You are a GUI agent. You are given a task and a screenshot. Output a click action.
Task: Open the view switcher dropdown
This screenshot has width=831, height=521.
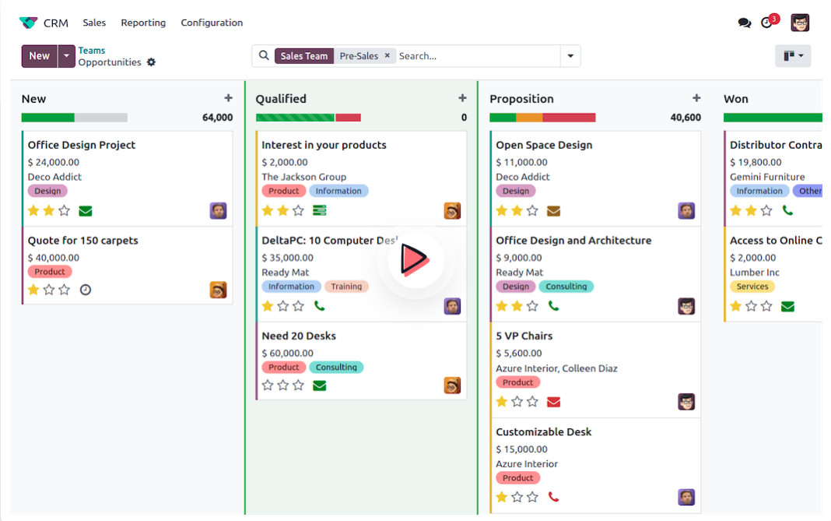pos(793,56)
